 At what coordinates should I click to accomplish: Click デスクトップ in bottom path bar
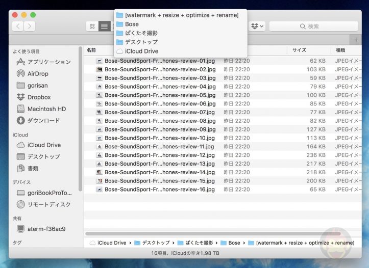point(152,243)
